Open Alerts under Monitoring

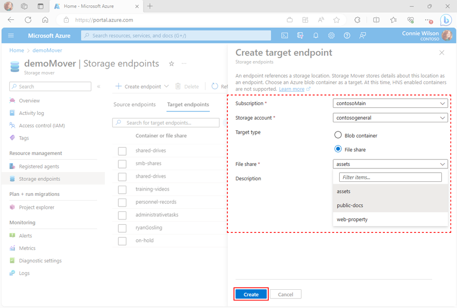(x=25, y=236)
